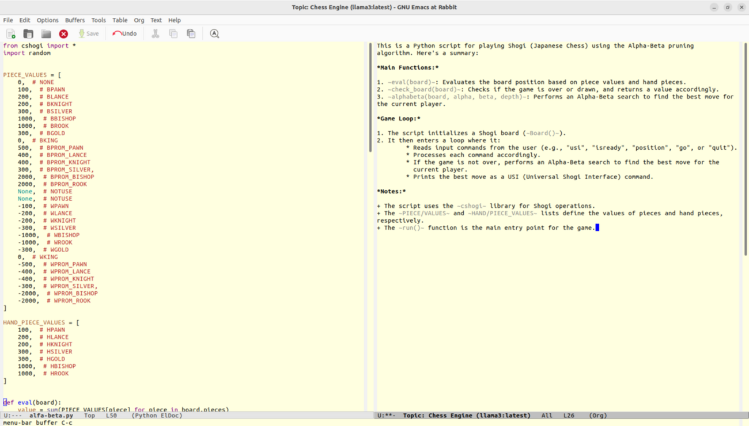Click the 'U:**-' modified status indicator

coord(387,415)
